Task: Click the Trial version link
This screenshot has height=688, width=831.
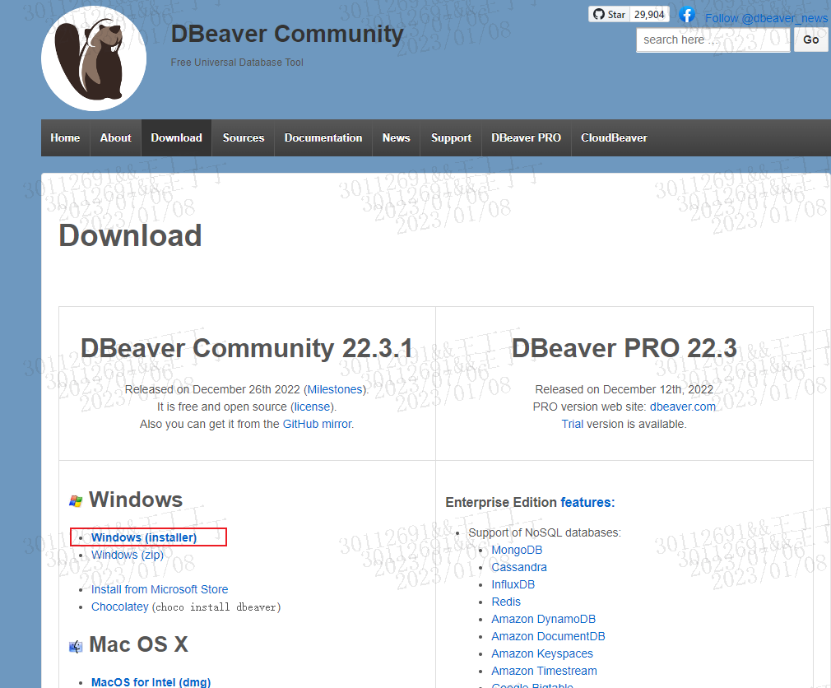Action: [x=573, y=424]
